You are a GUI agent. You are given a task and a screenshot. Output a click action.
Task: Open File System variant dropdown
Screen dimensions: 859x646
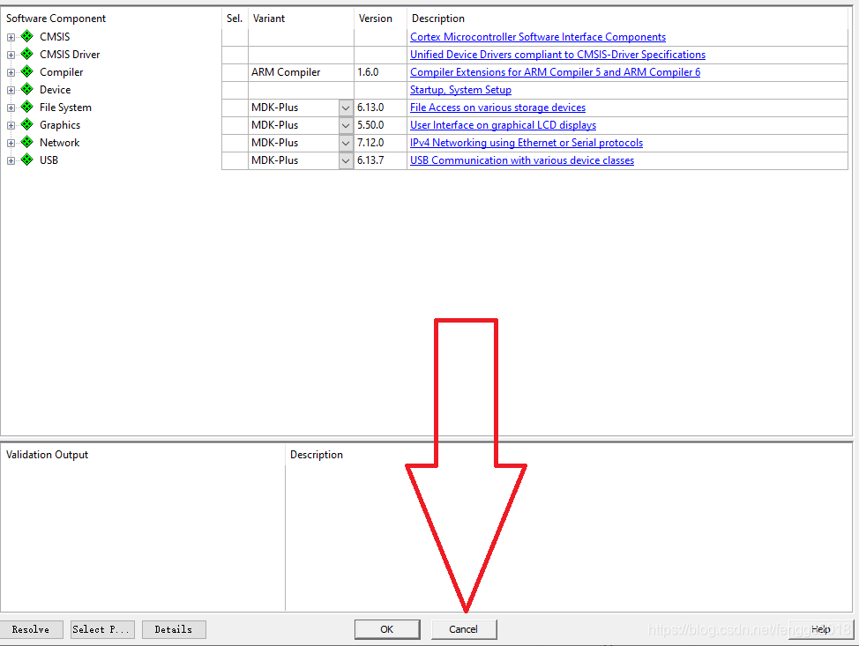tap(346, 108)
